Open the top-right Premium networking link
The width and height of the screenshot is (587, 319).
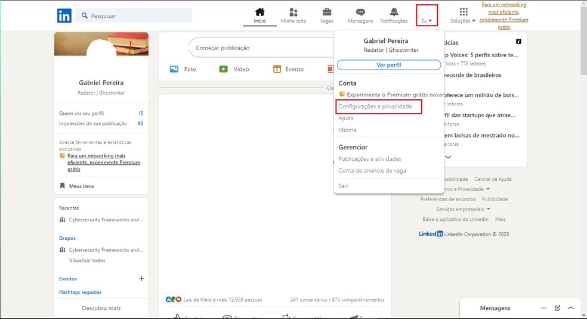(504, 15)
